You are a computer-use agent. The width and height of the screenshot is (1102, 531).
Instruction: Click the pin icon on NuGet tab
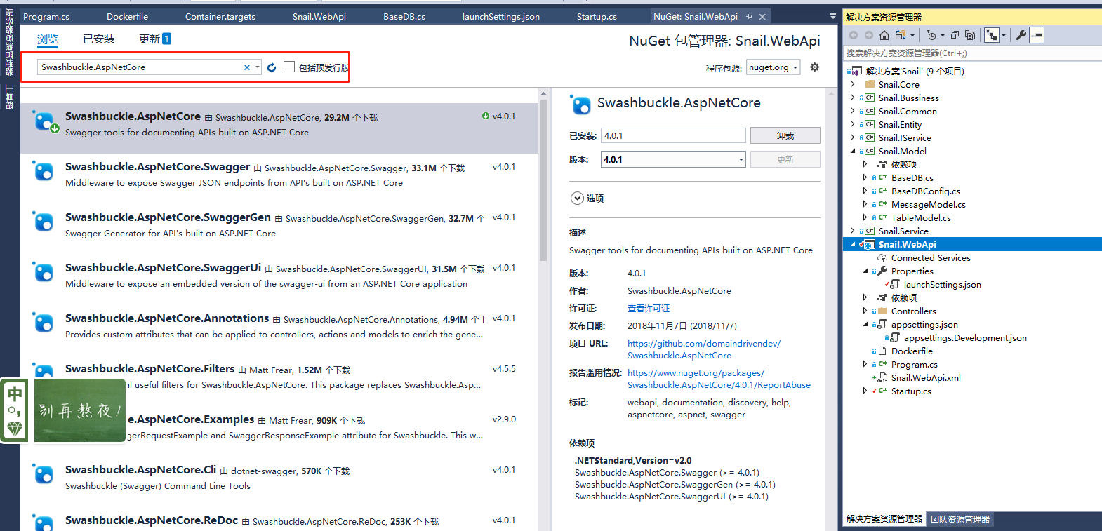click(749, 16)
